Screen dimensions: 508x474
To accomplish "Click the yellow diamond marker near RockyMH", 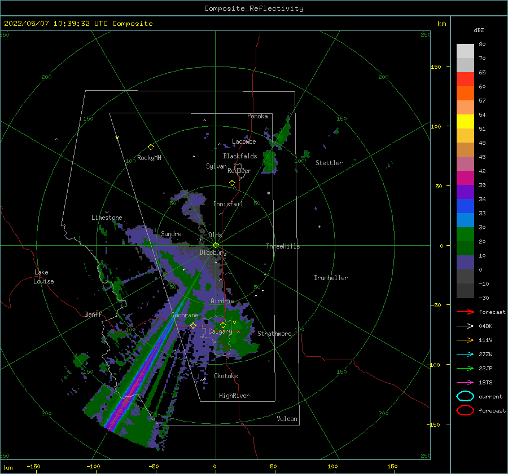I will [151, 147].
